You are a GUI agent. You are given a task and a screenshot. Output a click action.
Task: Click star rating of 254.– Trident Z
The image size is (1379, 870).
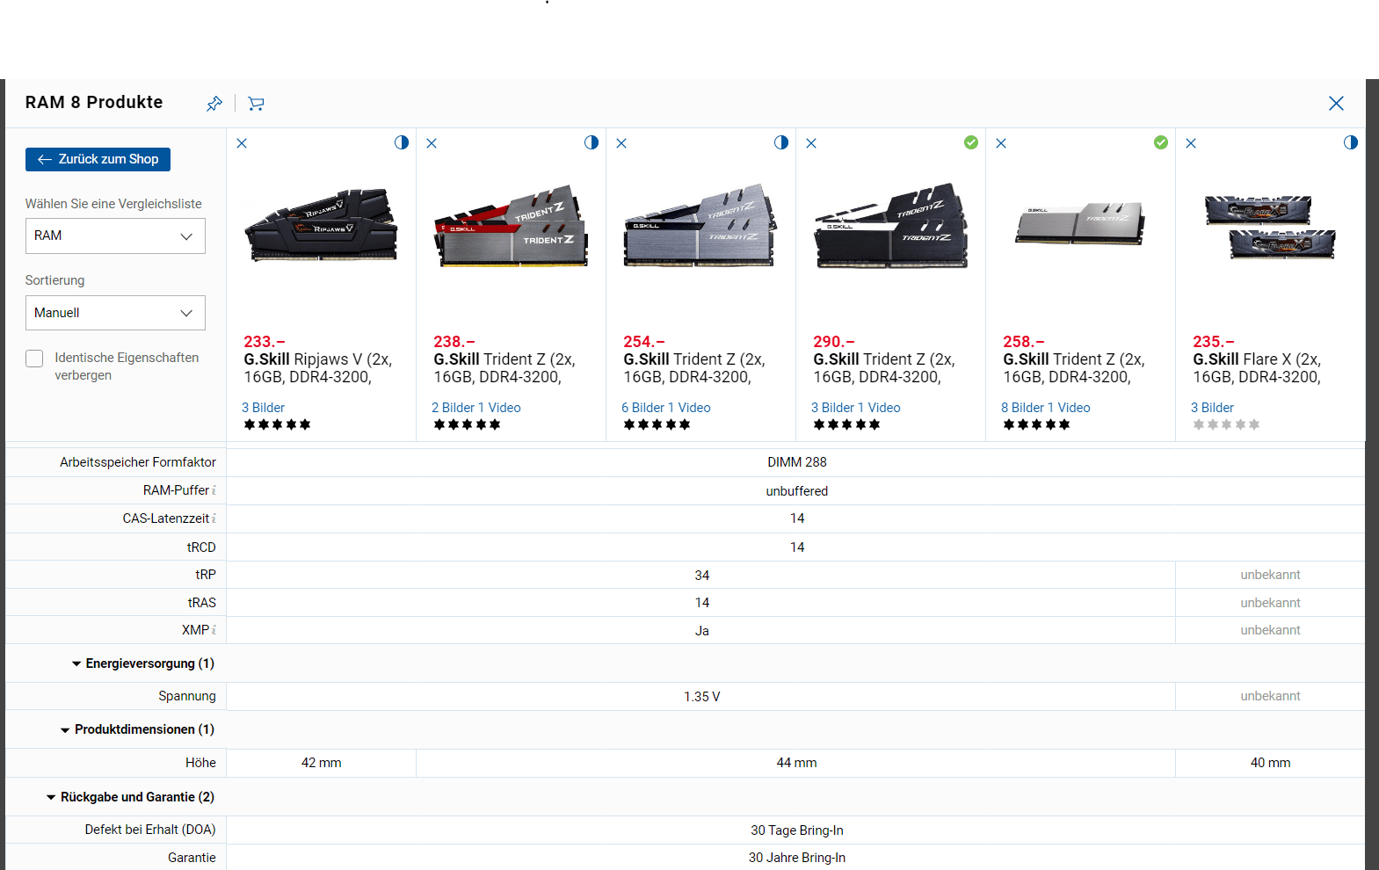coord(657,424)
